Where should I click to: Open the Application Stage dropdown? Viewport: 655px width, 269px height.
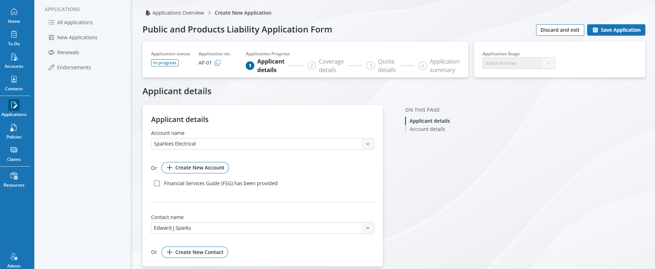coord(519,63)
